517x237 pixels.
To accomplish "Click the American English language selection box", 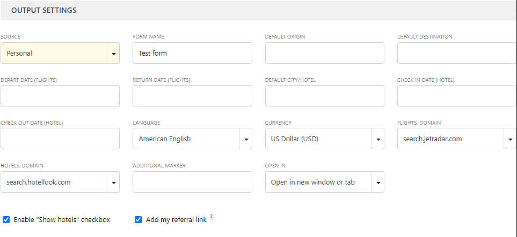I will coord(186,139).
